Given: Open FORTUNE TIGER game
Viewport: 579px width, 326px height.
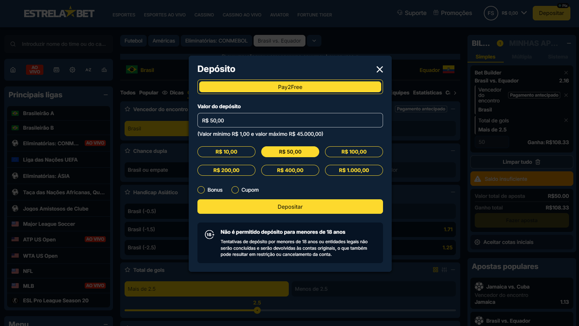Looking at the screenshot, I should click(315, 15).
